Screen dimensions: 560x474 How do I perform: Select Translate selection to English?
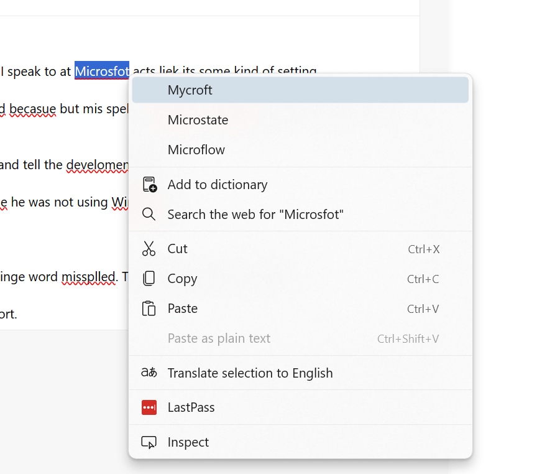(300, 373)
